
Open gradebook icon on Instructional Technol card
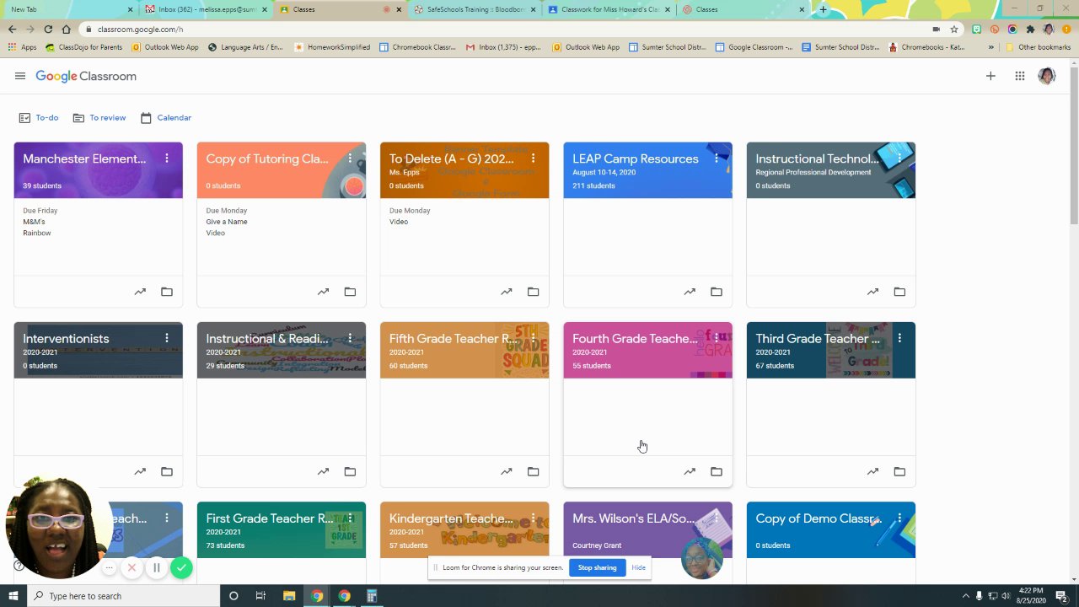[872, 292]
